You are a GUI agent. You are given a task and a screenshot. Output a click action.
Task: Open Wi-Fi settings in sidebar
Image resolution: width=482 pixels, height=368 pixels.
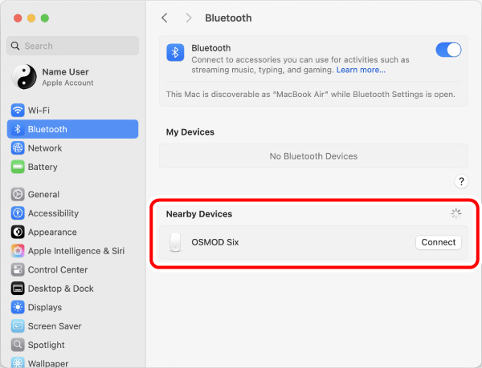(x=72, y=111)
